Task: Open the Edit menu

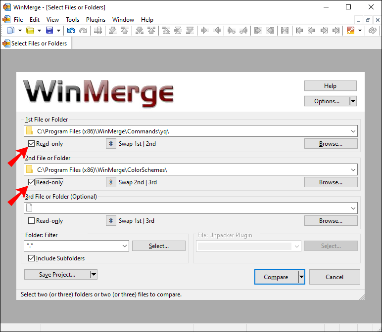Action: 35,20
